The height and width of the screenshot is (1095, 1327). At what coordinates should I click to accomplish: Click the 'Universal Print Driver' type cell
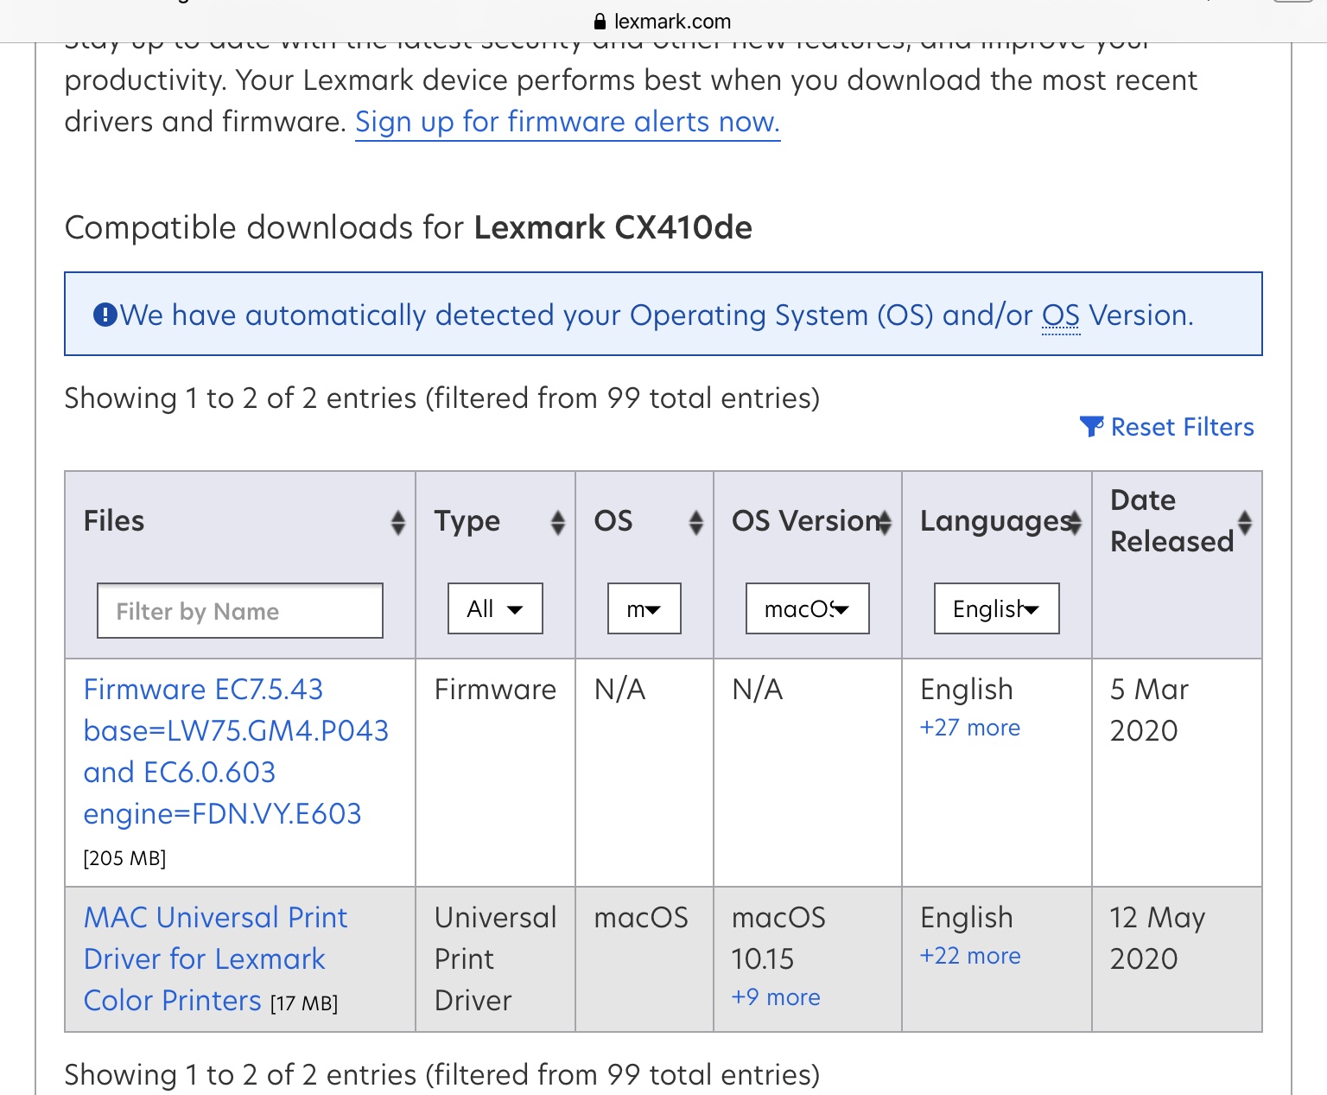[x=495, y=958]
